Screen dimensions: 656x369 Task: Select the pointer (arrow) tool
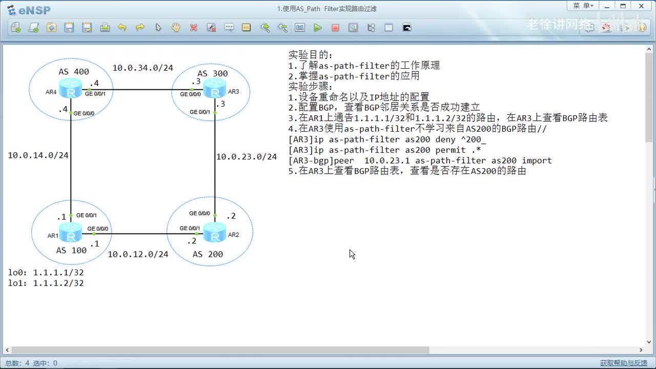click(x=158, y=28)
